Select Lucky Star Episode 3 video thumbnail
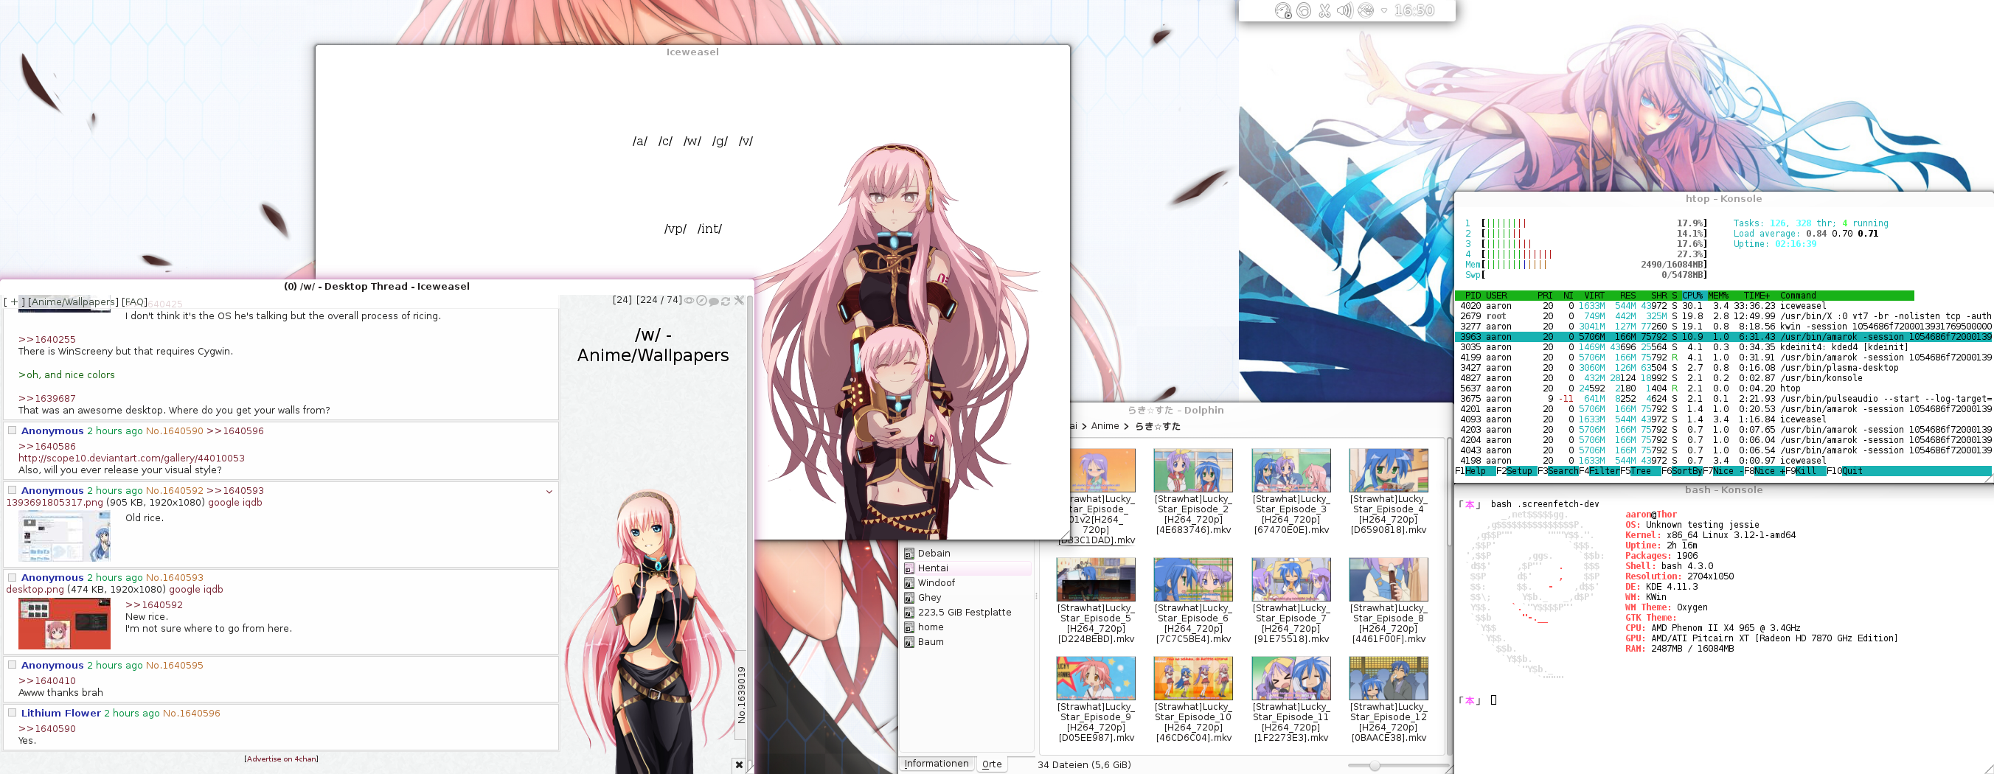 pyautogui.click(x=1291, y=470)
